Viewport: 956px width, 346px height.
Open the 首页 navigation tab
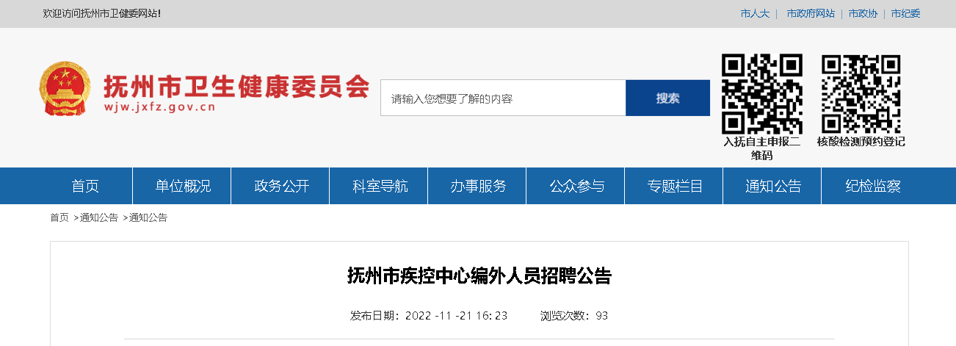tap(85, 186)
